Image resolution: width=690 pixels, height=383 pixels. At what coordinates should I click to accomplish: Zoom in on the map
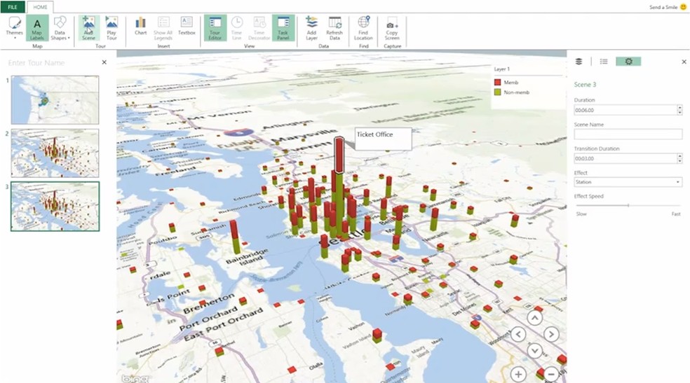pyautogui.click(x=518, y=374)
